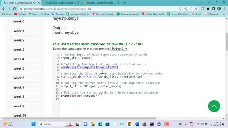The image size is (228, 128).
Task: Open the weather widget showing 27°C Haze
Action: [9, 124]
